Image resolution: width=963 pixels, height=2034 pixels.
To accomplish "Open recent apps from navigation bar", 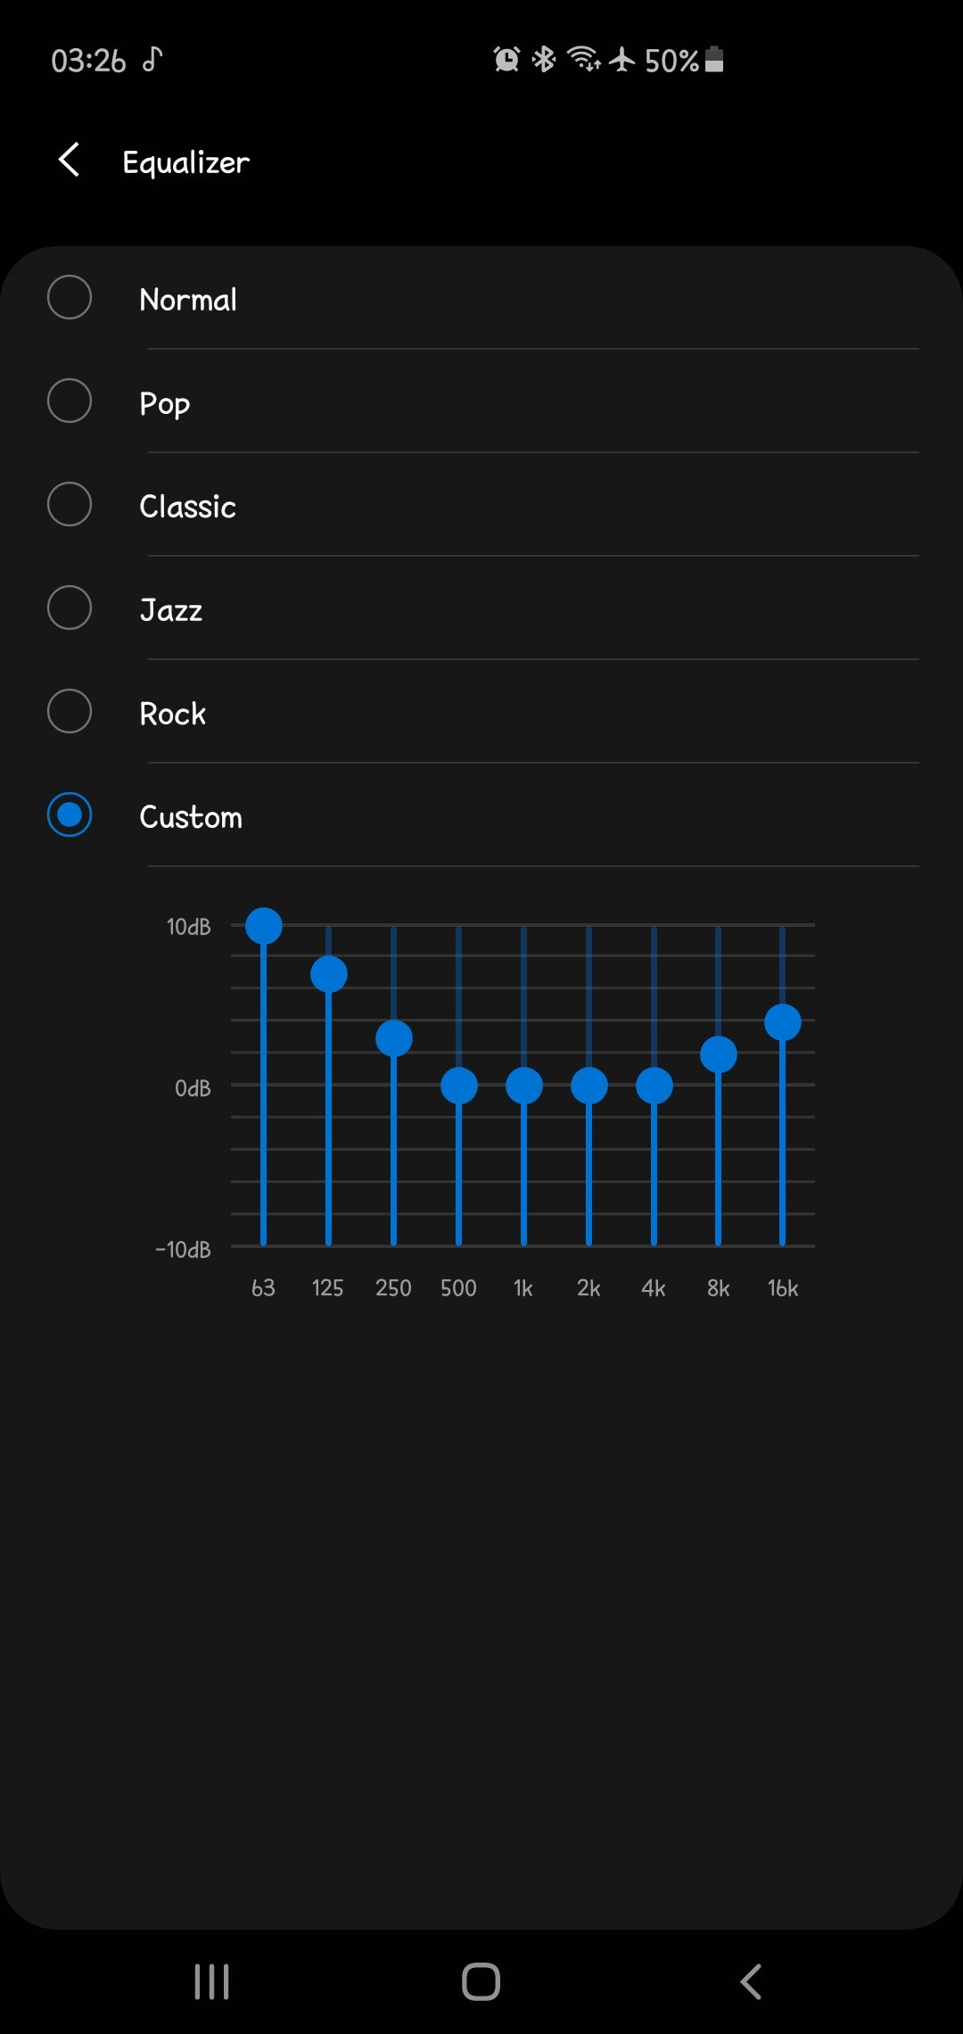I will 211,1981.
